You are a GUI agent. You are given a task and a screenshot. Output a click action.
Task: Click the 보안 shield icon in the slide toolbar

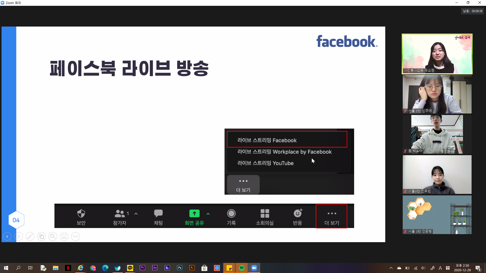[x=81, y=214]
